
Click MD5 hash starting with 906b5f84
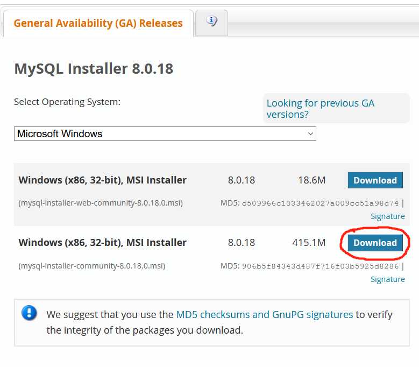[x=320, y=266]
